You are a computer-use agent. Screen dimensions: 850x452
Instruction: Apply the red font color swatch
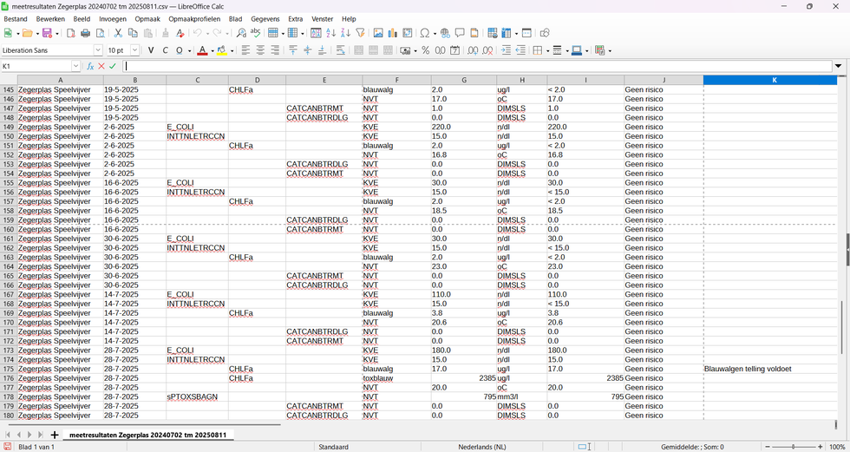[202, 50]
